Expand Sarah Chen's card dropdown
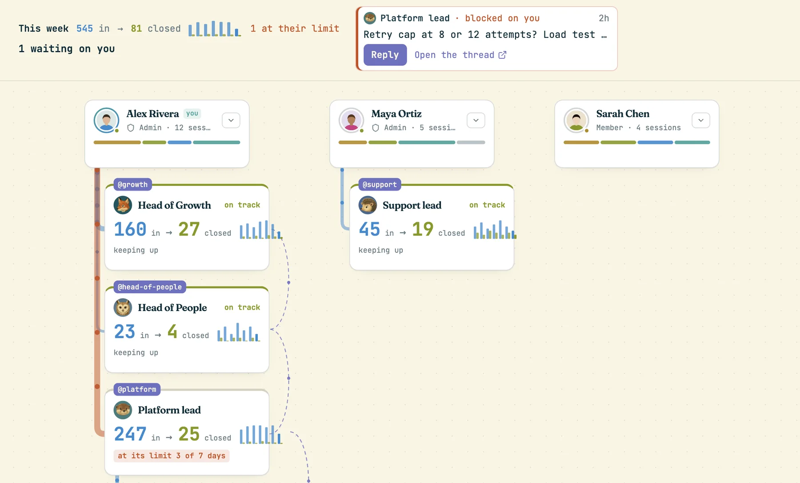 701,120
